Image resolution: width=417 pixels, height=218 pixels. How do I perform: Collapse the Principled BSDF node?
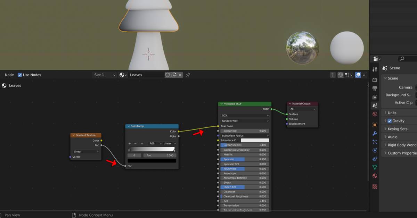[221, 104]
